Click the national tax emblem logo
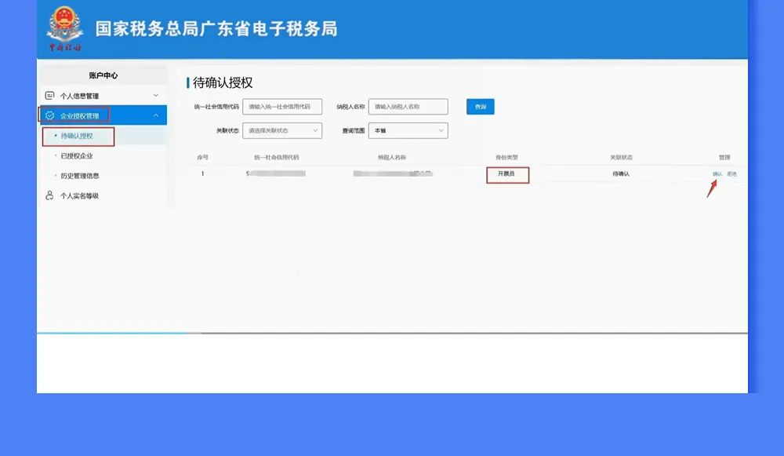The height and width of the screenshot is (456, 784). [65, 28]
